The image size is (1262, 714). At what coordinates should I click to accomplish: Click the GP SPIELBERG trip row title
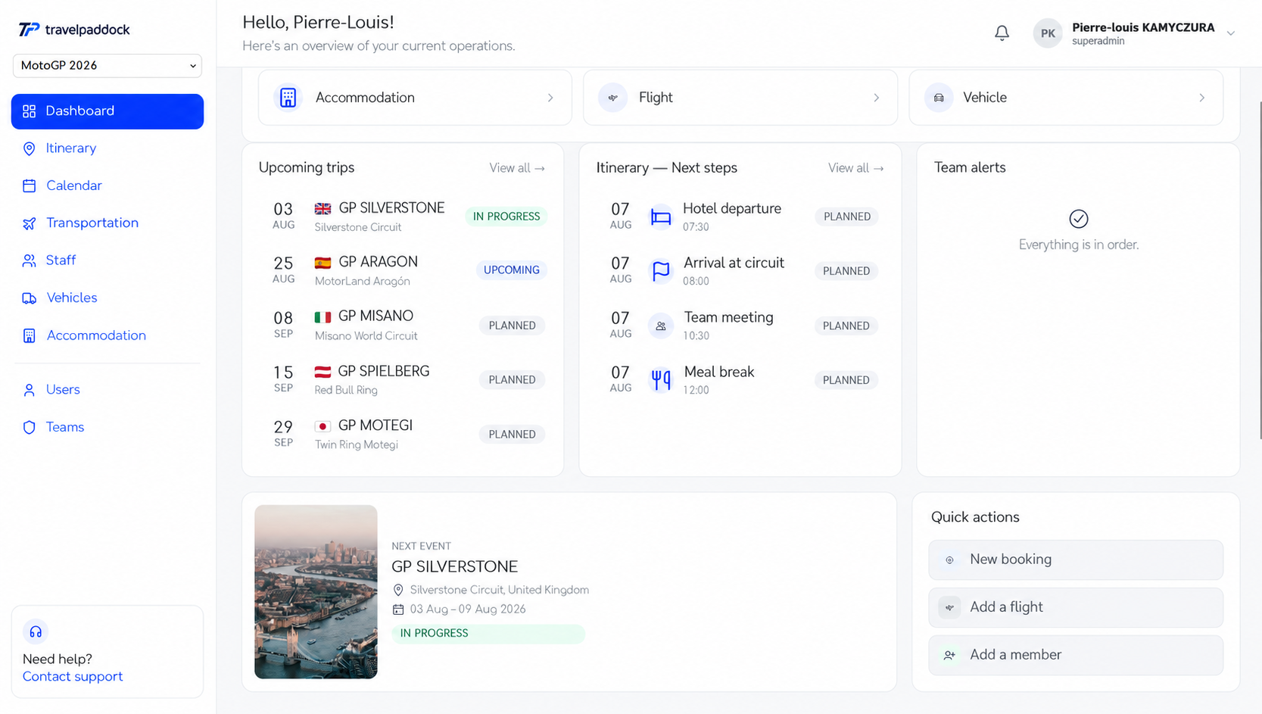click(384, 372)
